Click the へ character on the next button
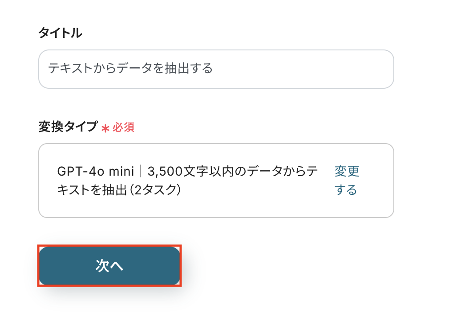453x321 pixels. 116,266
